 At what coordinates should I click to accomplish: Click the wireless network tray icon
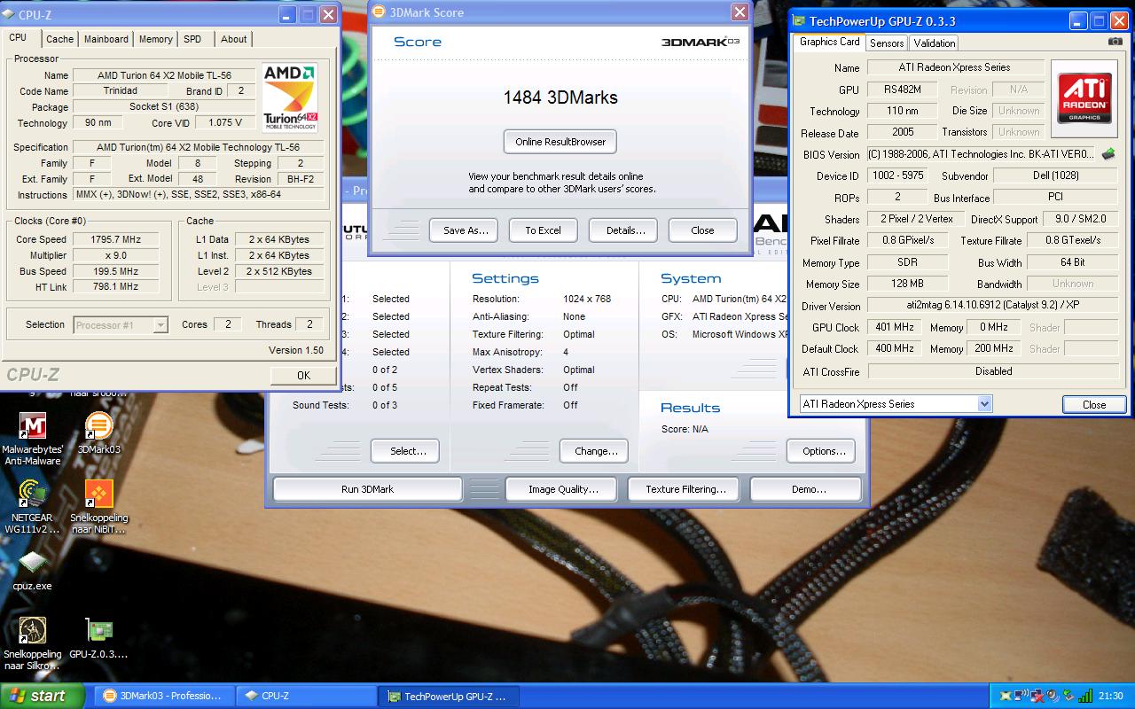[1021, 696]
